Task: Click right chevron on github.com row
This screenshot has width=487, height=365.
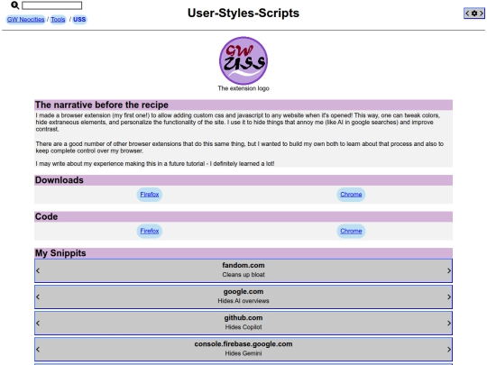Action: click(449, 324)
